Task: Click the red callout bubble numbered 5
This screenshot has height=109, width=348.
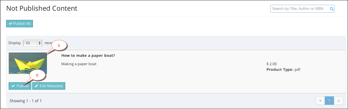Action: [x=58, y=45]
